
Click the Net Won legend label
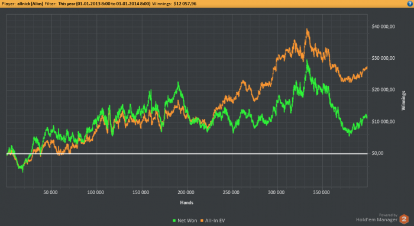pos(187,221)
